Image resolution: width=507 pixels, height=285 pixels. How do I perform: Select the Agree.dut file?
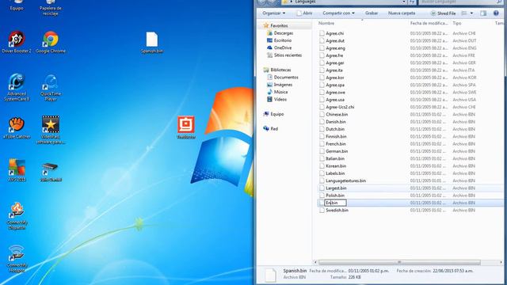(x=332, y=40)
